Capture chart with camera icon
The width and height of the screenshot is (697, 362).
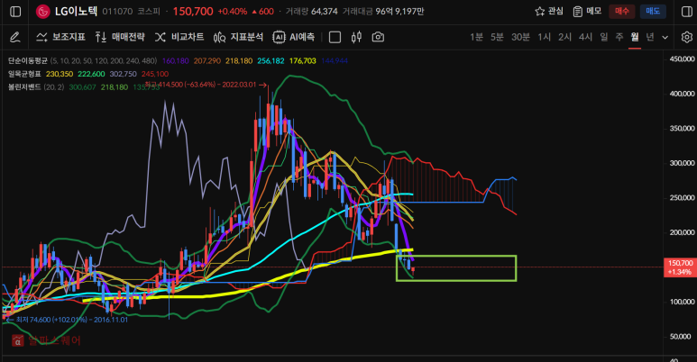(x=378, y=37)
